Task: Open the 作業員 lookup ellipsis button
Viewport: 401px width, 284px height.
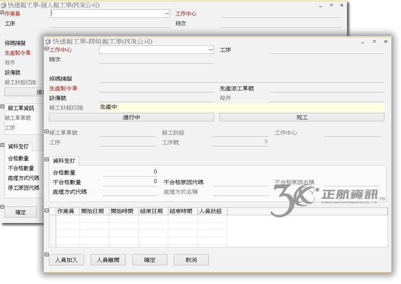Action: click(x=167, y=13)
